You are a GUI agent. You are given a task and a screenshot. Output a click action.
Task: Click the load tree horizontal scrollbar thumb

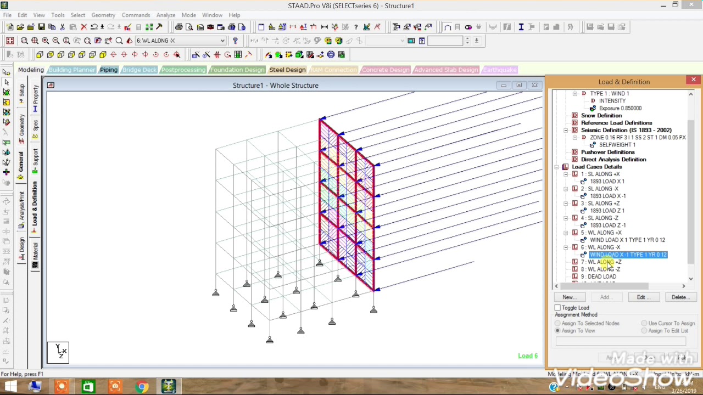coord(605,286)
